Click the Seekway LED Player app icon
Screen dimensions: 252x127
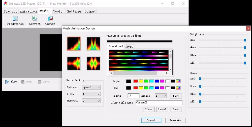tap(6, 3)
